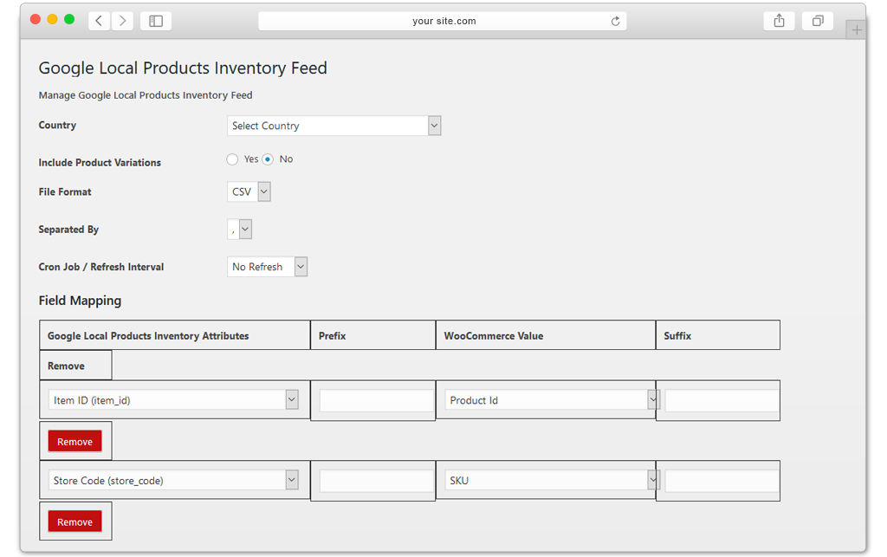Click the Remove column header cell
887x557 pixels.
coord(75,366)
